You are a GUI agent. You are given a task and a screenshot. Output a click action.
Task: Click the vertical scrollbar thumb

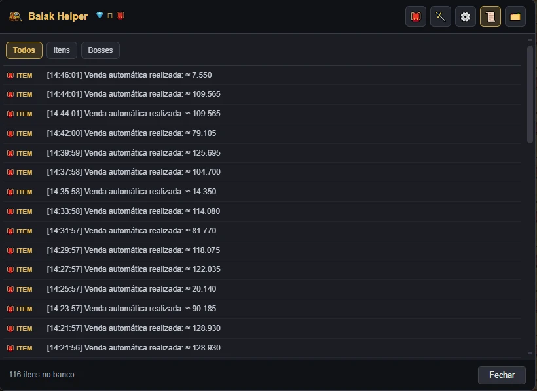[530, 94]
